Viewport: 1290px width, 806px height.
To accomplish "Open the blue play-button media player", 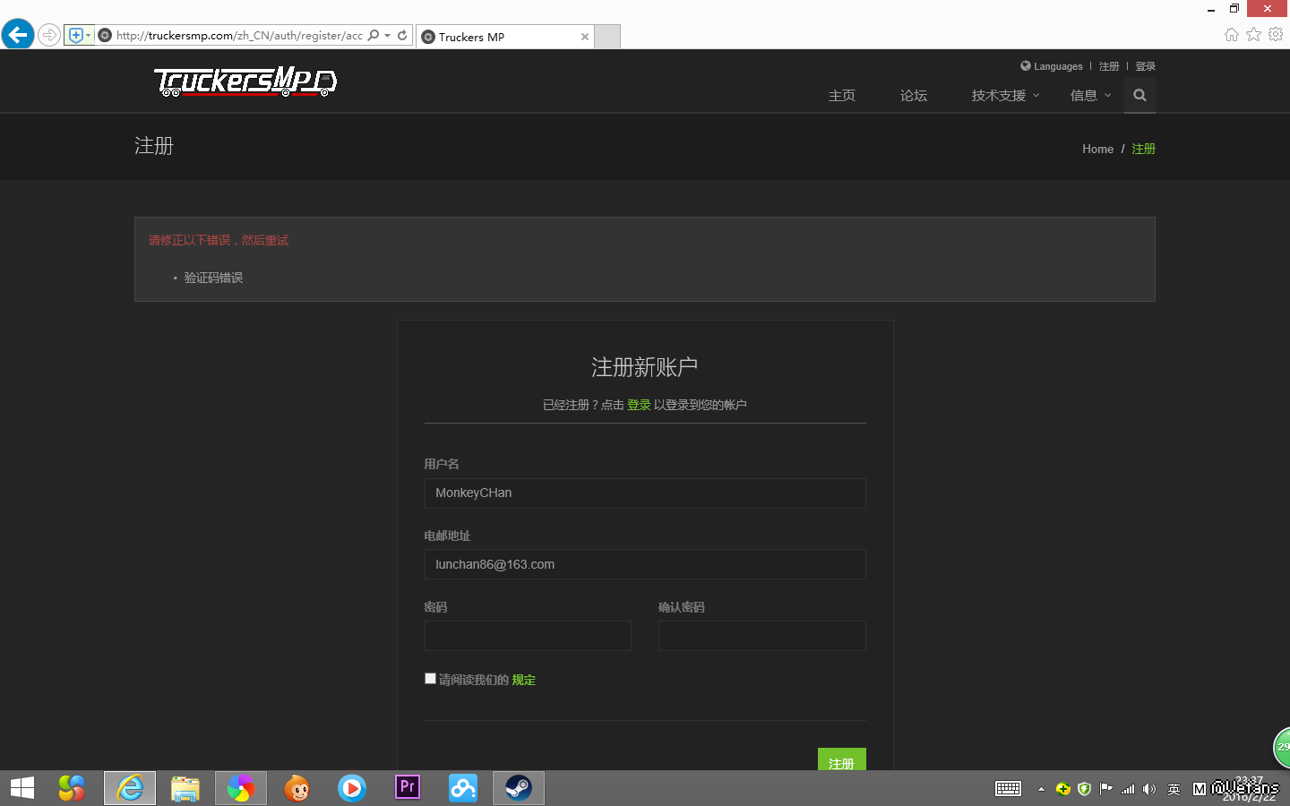I will 352,788.
